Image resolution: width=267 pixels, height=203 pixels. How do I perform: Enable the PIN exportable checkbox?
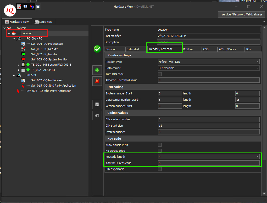[160, 169]
